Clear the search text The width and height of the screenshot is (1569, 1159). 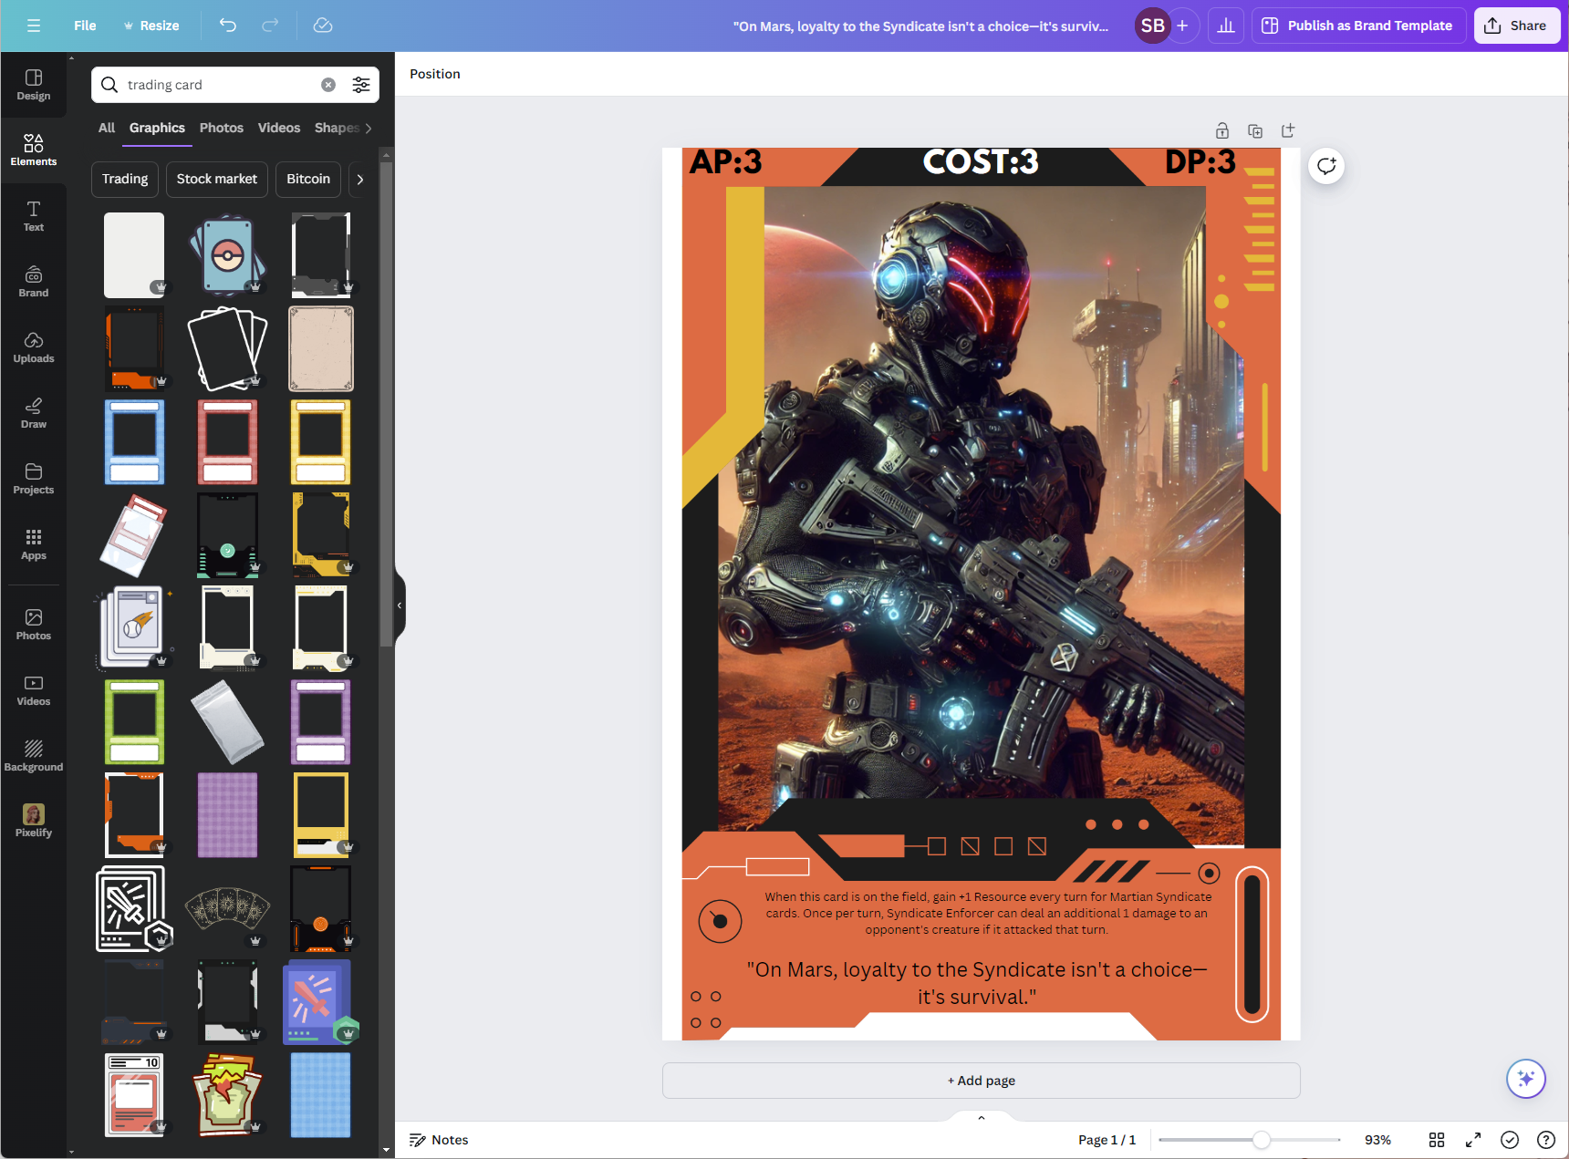[x=328, y=85]
